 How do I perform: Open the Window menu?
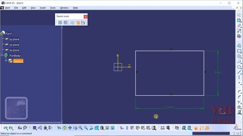(x=64, y=8)
